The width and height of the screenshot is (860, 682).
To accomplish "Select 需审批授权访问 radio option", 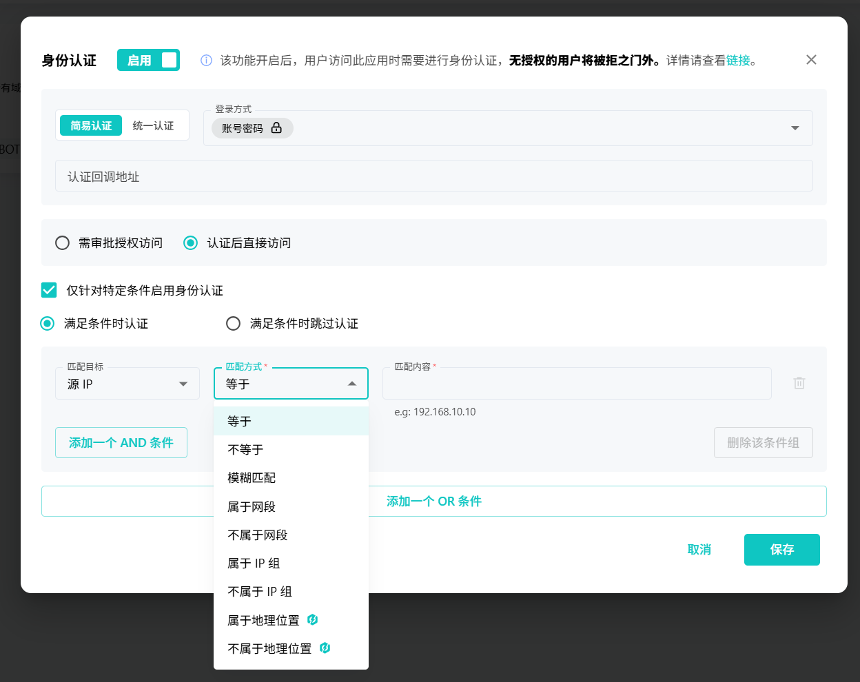I will 63,242.
